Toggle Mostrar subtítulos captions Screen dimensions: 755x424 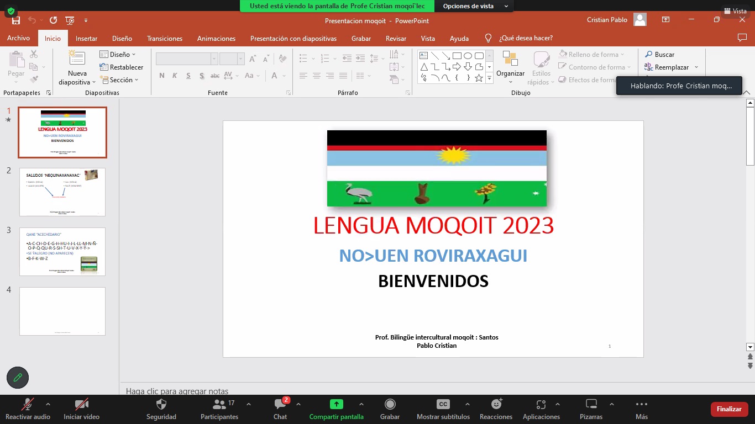pyautogui.click(x=443, y=405)
